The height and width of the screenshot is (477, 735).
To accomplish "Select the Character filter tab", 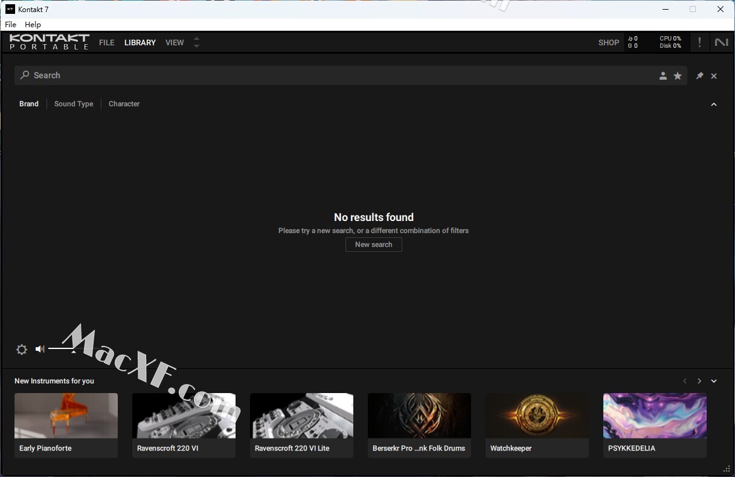I will coord(124,104).
